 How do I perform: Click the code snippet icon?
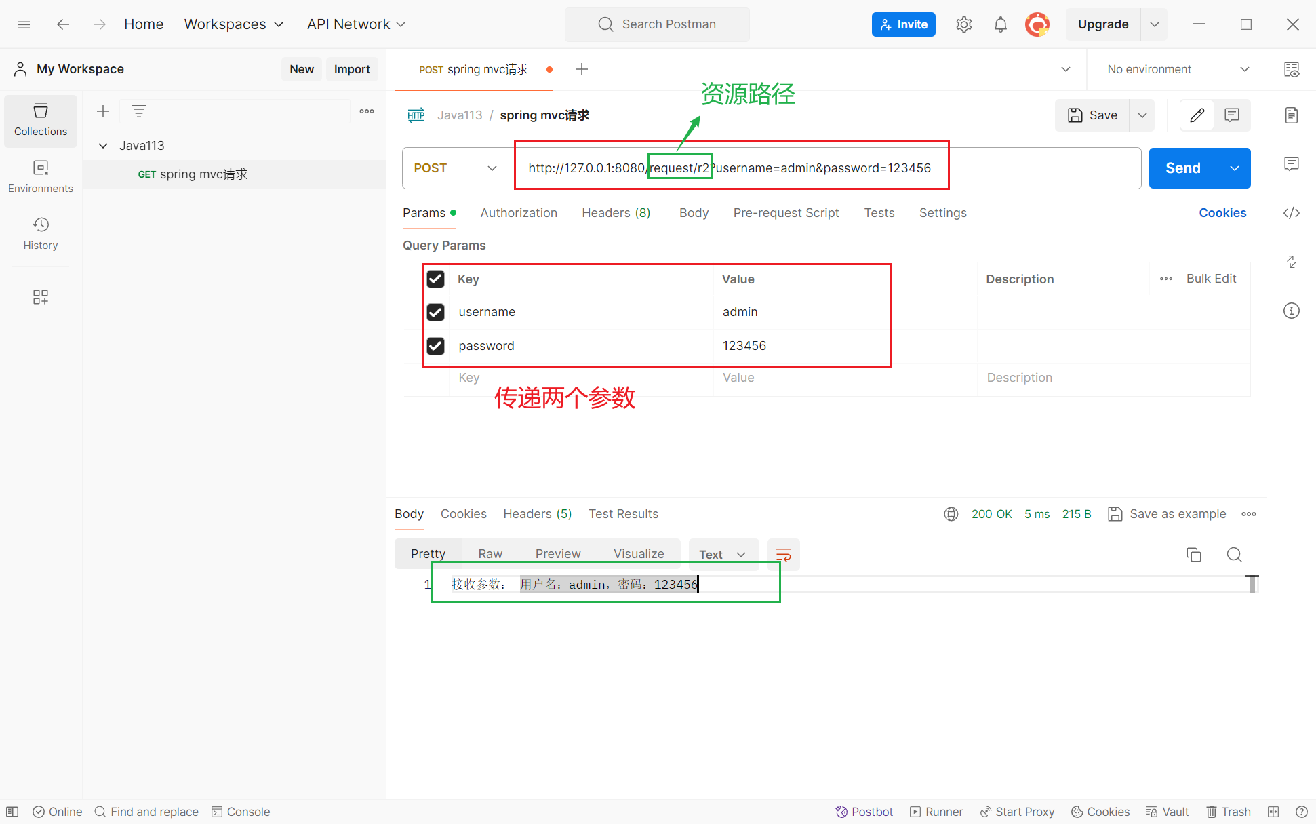point(1291,213)
